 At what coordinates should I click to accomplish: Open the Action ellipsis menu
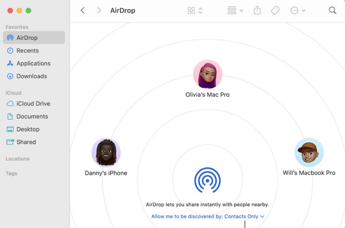(x=294, y=10)
